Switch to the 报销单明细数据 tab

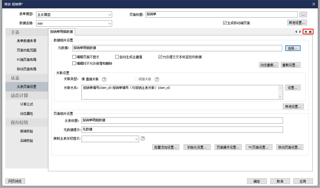[x=62, y=32]
